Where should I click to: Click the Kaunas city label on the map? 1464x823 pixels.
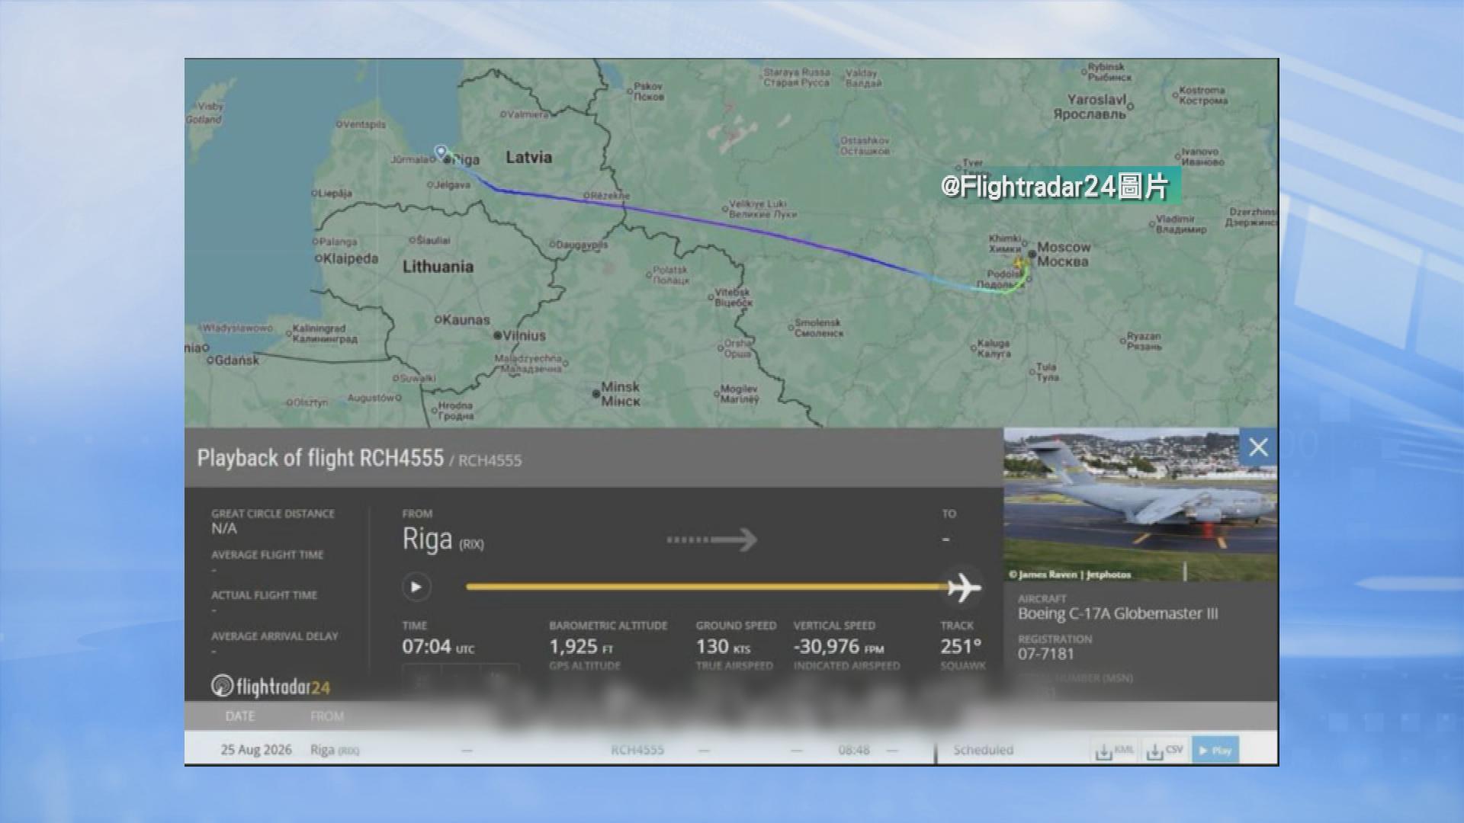pyautogui.click(x=467, y=320)
